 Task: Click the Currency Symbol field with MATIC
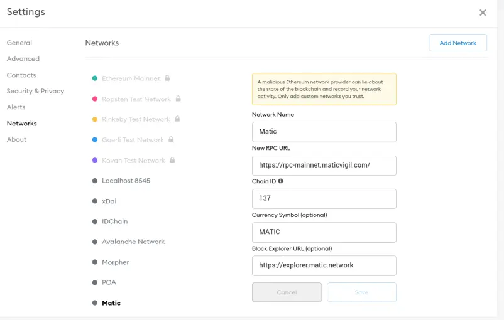pos(324,232)
